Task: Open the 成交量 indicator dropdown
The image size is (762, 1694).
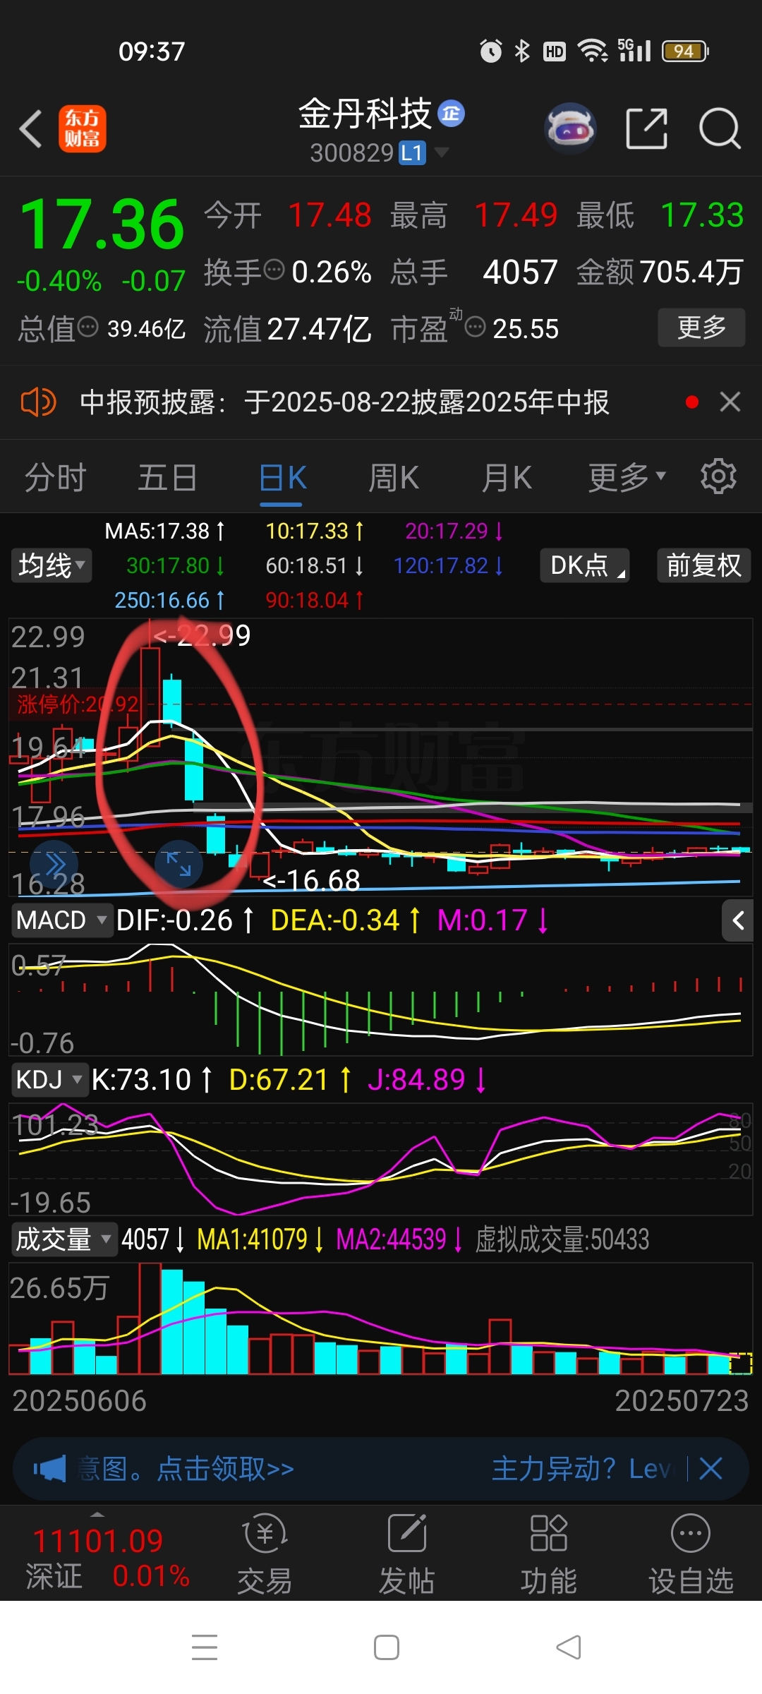Action: tap(64, 1239)
